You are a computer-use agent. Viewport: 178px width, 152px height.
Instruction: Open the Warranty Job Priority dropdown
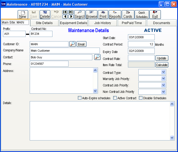(x=164, y=79)
